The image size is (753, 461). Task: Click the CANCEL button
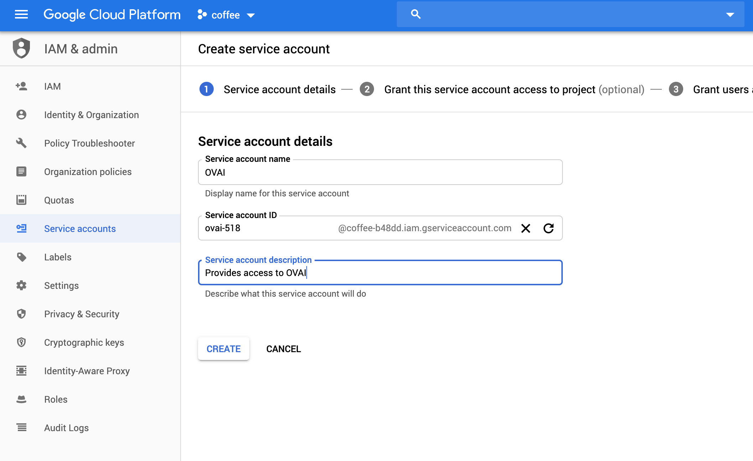tap(284, 349)
